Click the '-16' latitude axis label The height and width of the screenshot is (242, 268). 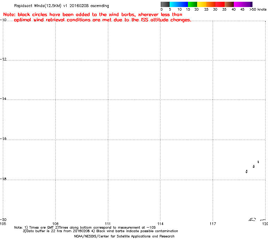pyautogui.click(x=3, y=139)
